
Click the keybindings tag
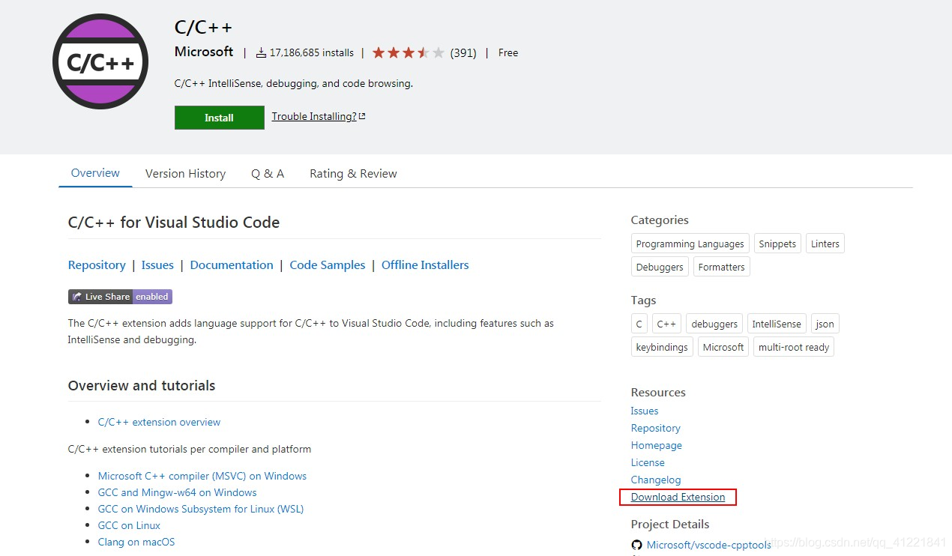tap(662, 347)
